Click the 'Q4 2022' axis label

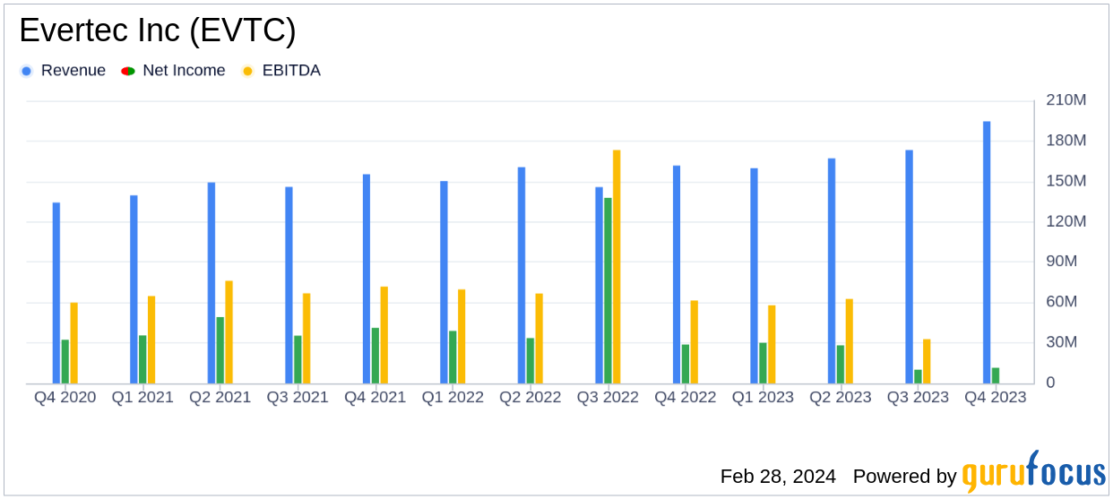(686, 398)
